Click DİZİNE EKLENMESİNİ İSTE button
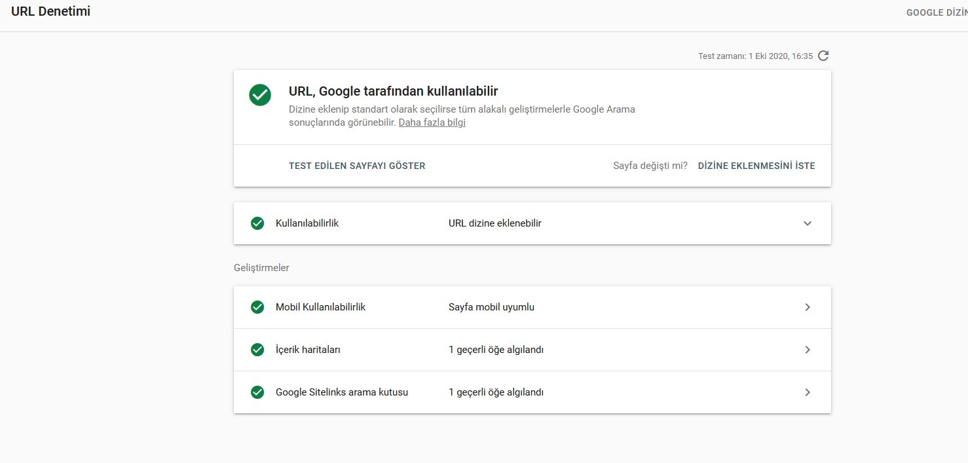This screenshot has height=463, width=968. coord(756,166)
